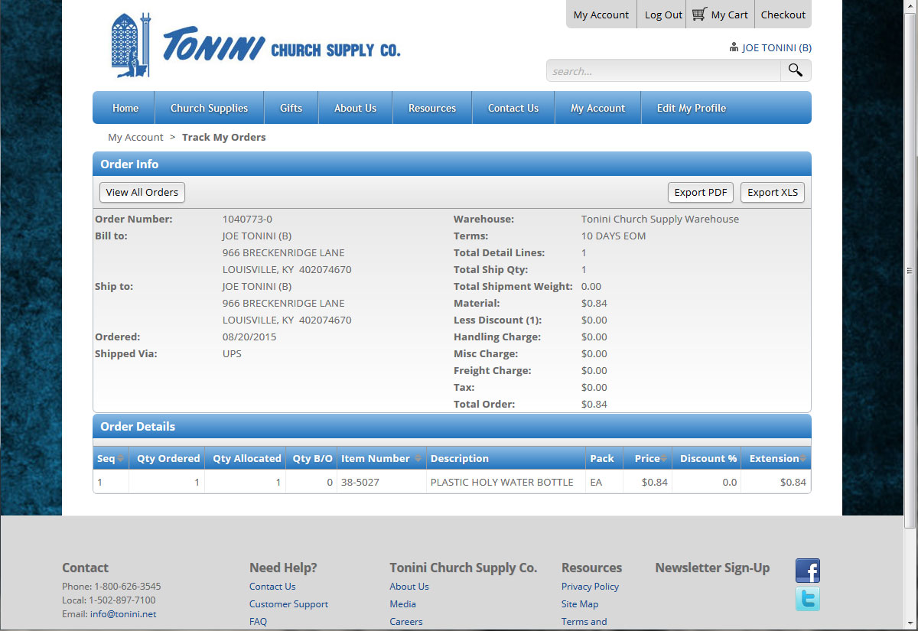Open My Account in top bar
The image size is (918, 631).
[601, 15]
